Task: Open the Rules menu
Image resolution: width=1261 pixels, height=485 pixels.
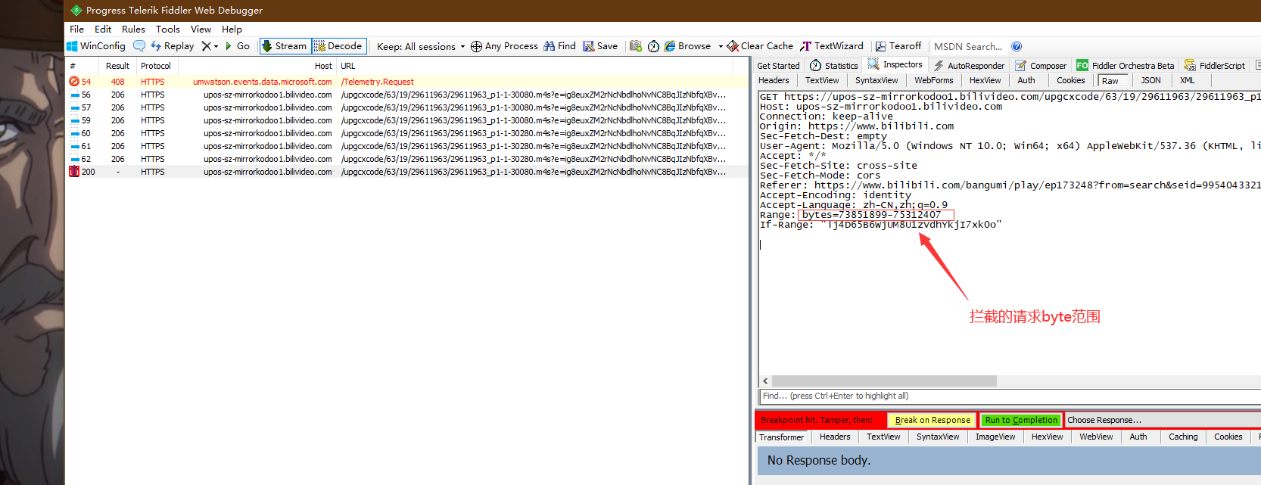Action: pos(133,30)
